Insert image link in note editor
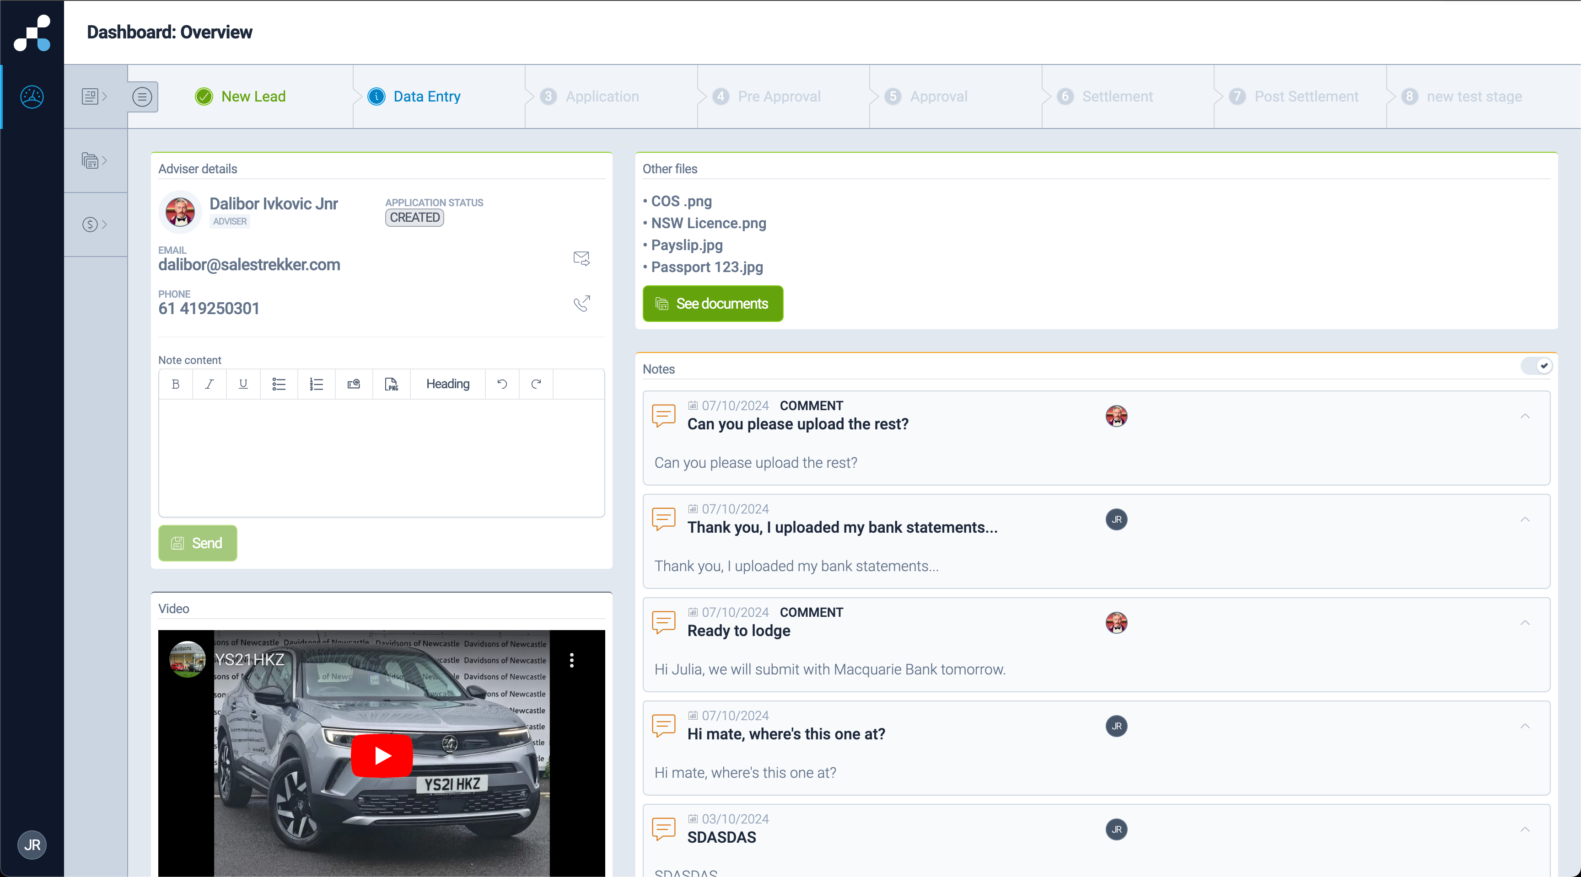 (354, 384)
